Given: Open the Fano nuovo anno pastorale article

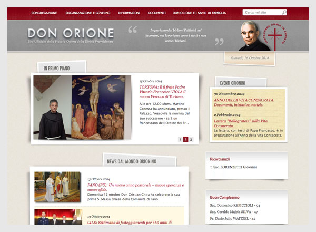Looking at the screenshot, I should coord(136,187).
